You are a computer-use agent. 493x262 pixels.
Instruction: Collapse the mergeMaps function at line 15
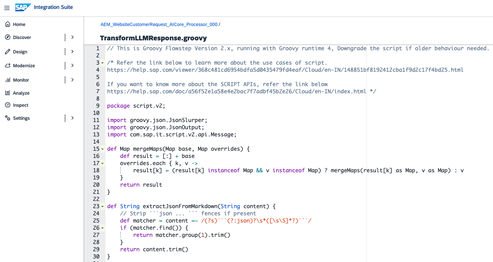[x=103, y=149]
